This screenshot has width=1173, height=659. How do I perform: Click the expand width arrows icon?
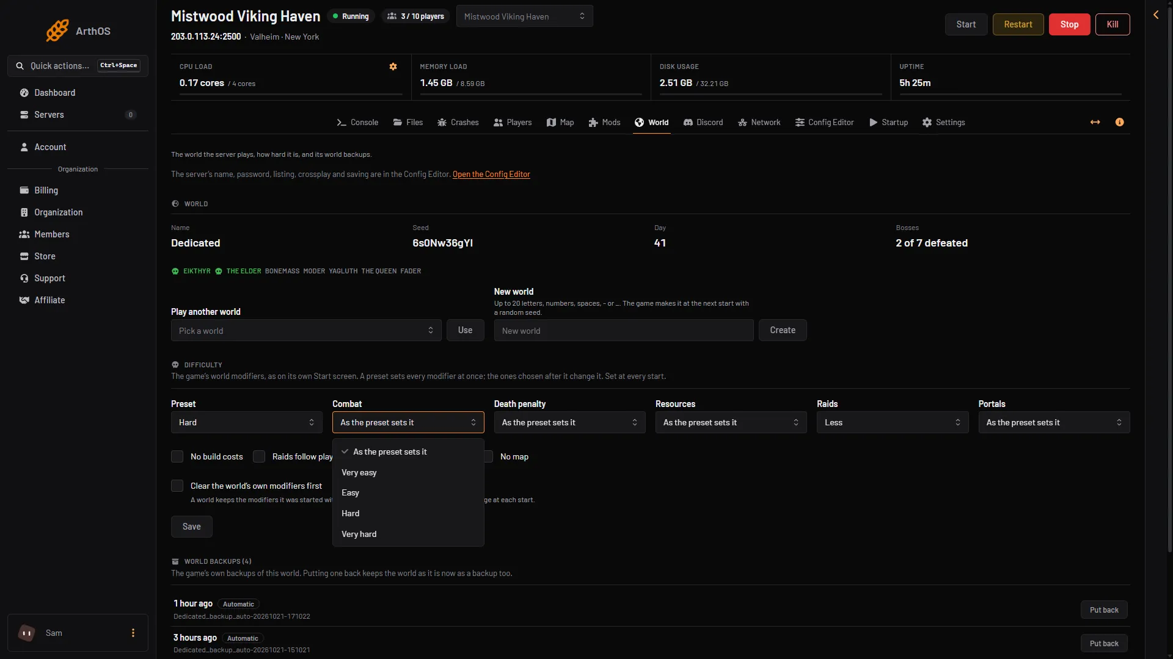pyautogui.click(x=1095, y=122)
